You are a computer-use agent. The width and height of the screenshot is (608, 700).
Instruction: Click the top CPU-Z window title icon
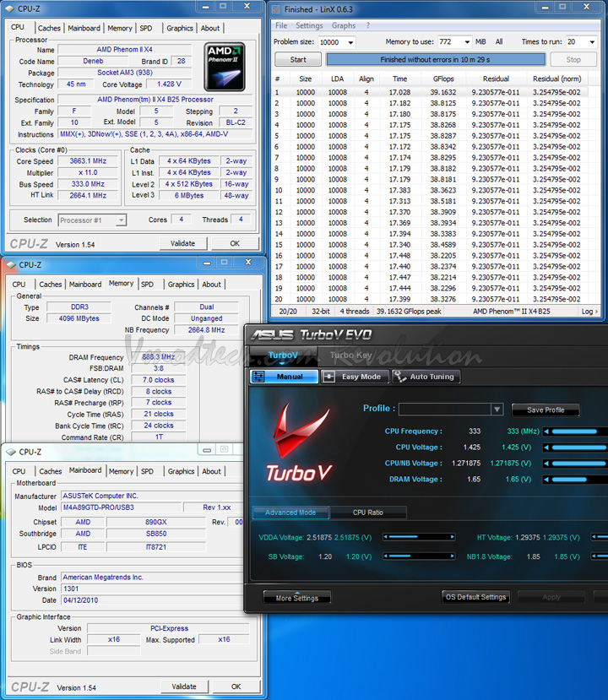[x=10, y=8]
